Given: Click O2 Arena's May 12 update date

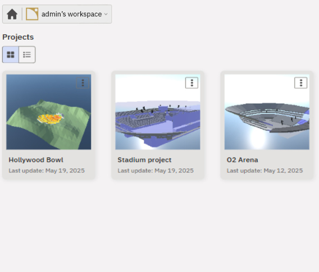Looking at the screenshot, I should (265, 170).
